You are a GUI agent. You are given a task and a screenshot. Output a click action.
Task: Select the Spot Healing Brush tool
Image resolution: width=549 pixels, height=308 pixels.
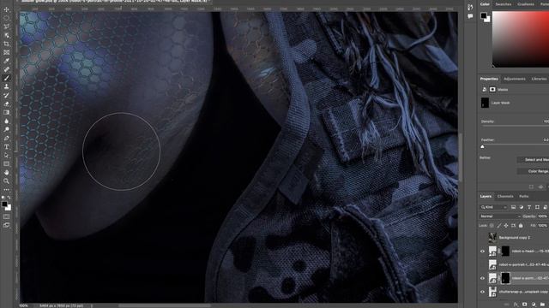(6, 69)
